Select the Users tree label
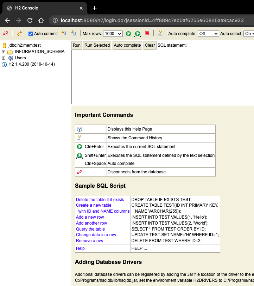 coord(20,58)
